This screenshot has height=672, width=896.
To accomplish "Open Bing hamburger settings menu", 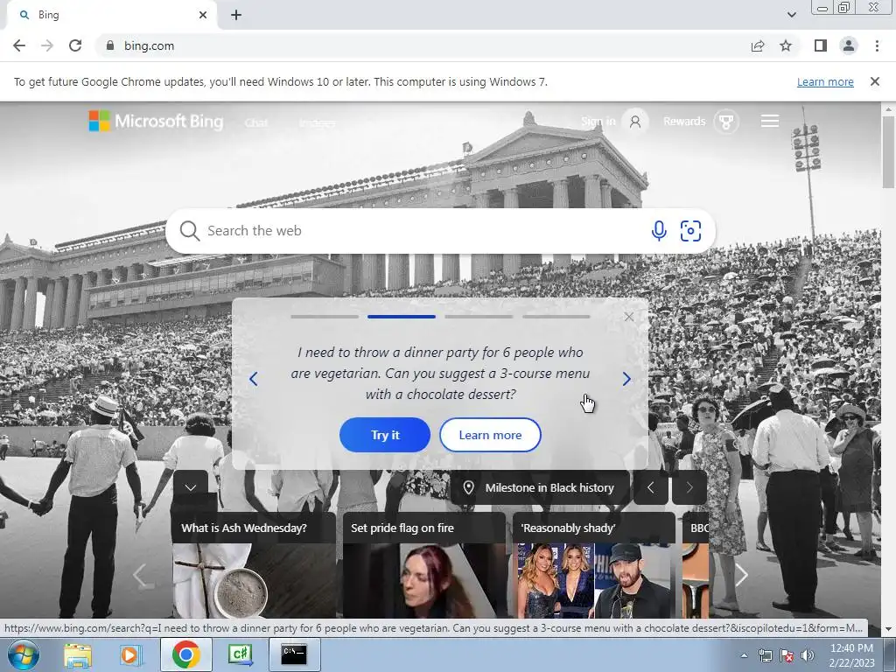I will coord(770,121).
